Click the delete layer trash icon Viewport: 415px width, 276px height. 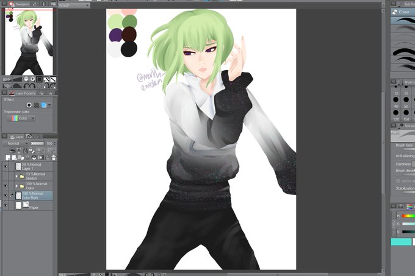(x=54, y=158)
